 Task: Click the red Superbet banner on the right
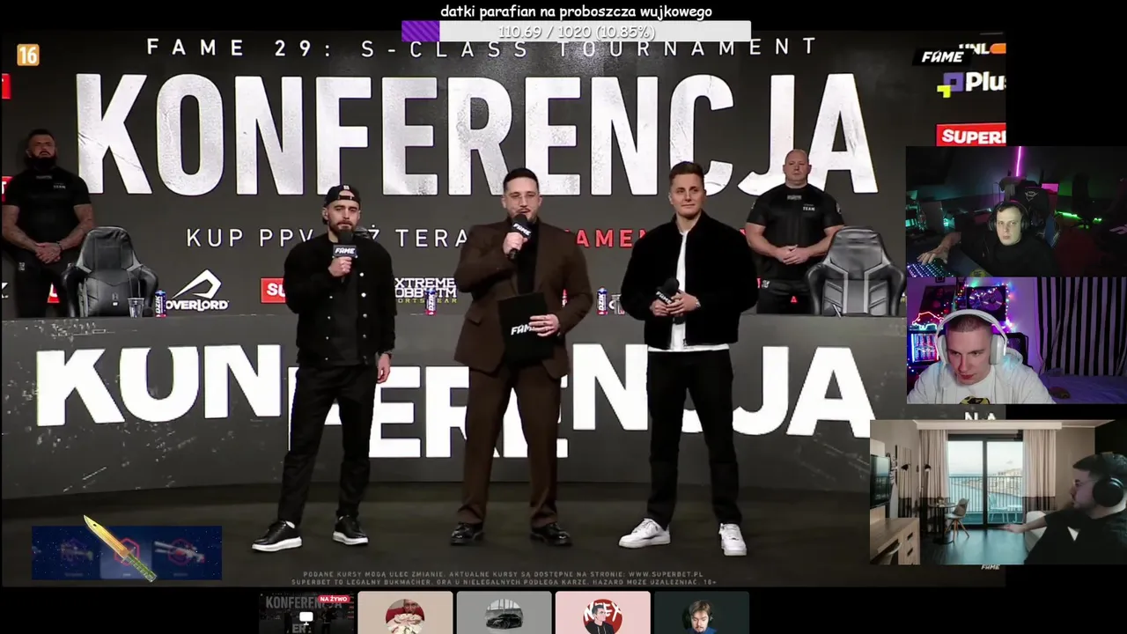point(971,136)
